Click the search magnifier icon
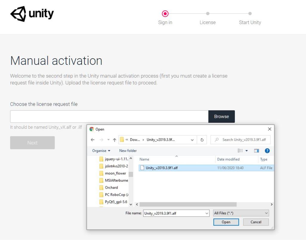This screenshot has height=242, width=306. (x=217, y=140)
